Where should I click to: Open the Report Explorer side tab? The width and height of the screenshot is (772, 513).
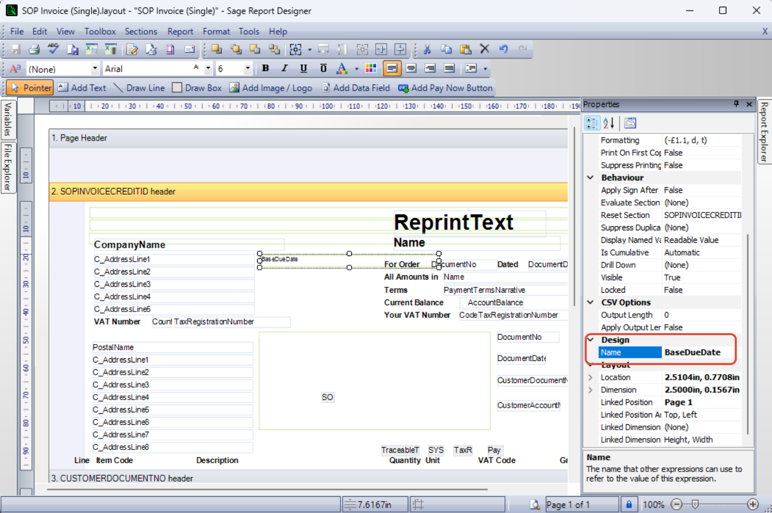point(764,131)
